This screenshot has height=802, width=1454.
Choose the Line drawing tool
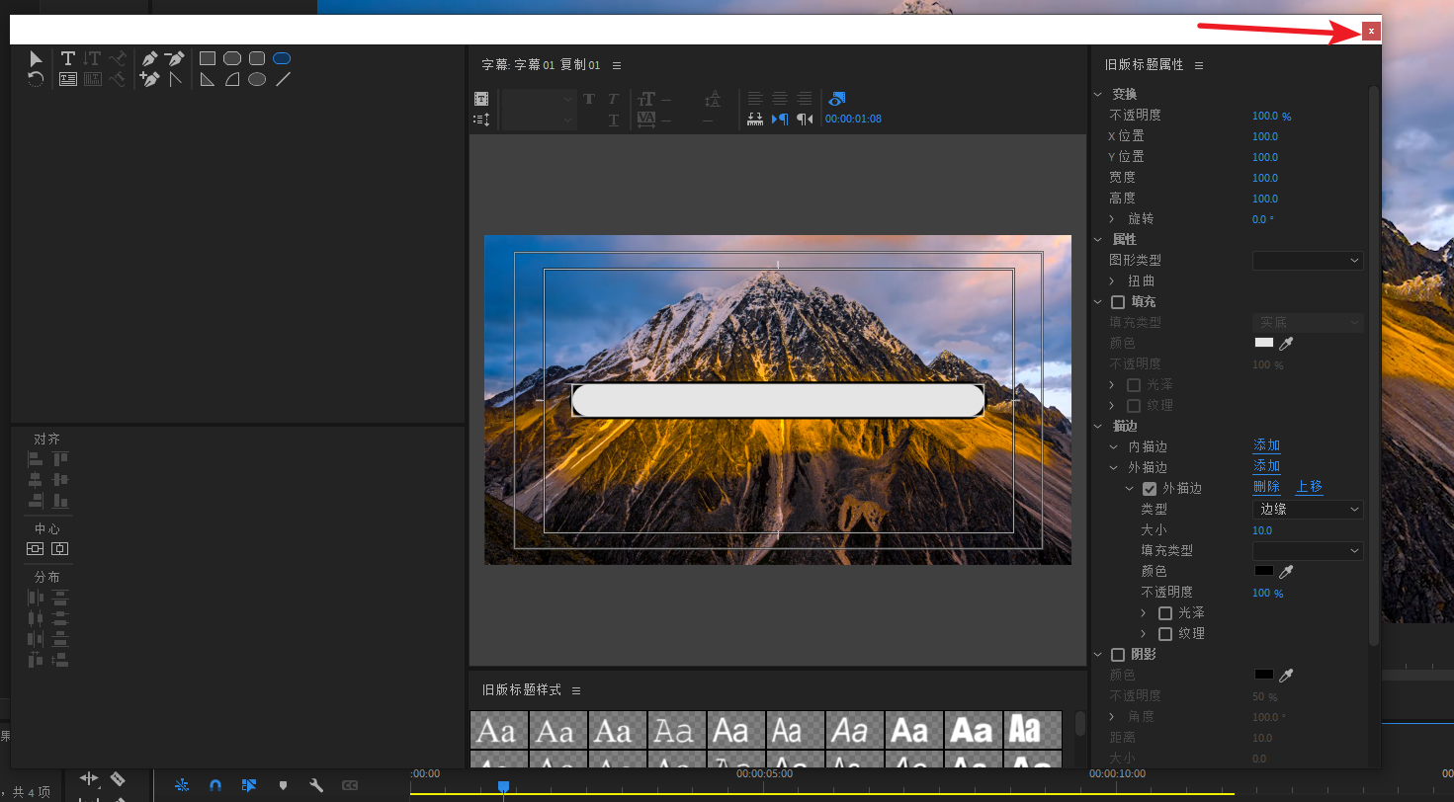[283, 79]
